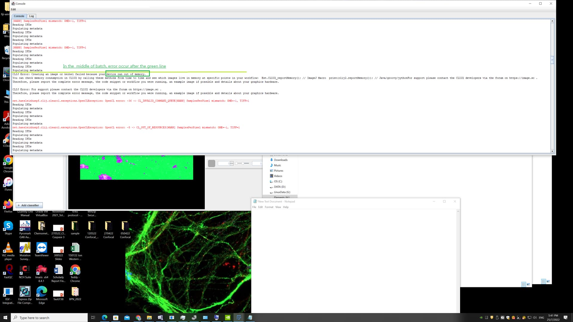Image resolution: width=573 pixels, height=322 pixels.
Task: Open the VLC media player shortcut
Action: click(8, 248)
